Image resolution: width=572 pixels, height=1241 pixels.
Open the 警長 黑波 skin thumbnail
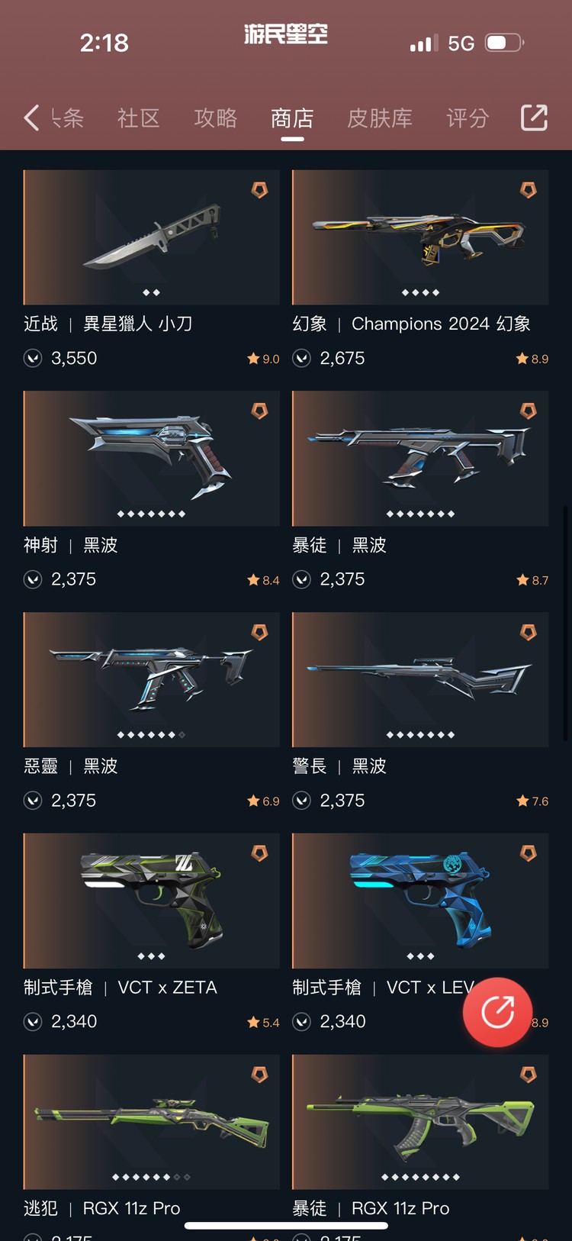420,679
